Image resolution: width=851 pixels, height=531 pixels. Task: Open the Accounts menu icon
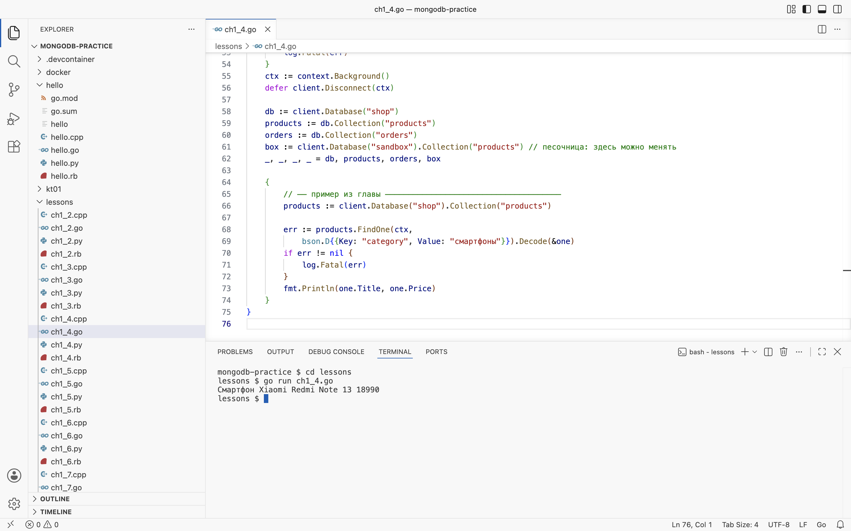pos(14,476)
